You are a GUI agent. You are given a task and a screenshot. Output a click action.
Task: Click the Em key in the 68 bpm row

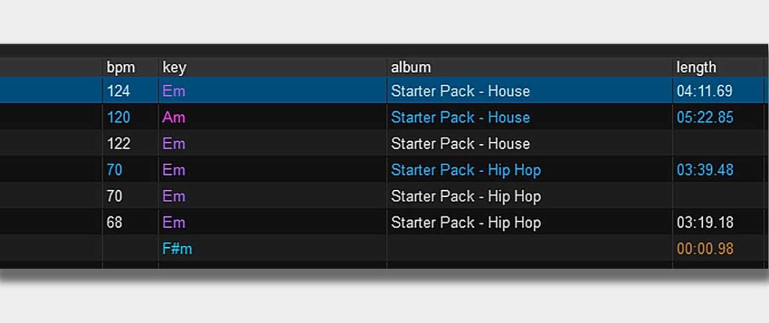174,222
